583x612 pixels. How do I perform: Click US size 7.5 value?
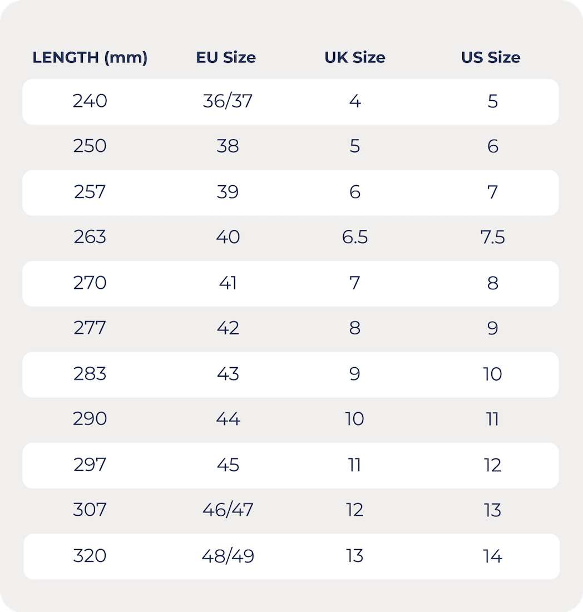(492, 238)
